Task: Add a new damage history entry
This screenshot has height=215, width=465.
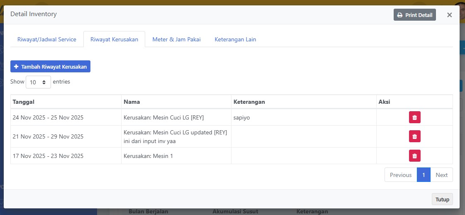Action: pyautogui.click(x=50, y=67)
